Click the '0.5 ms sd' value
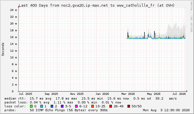Screen dimensions: 194x114 142,98
